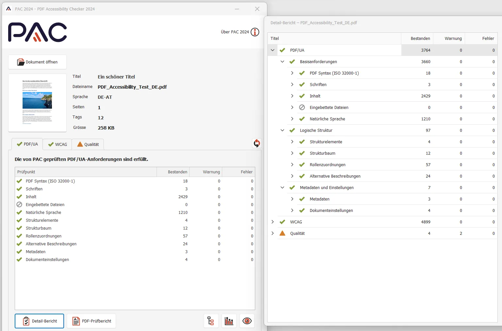Click the document page thumbnail preview
Image resolution: width=502 pixels, height=331 pixels.
pyautogui.click(x=37, y=103)
